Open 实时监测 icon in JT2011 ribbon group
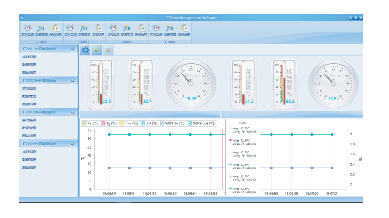Viewport: 389px width, 218px height. [x=26, y=29]
